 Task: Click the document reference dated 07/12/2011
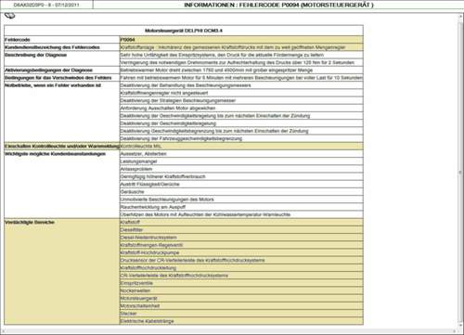pyautogui.click(x=46, y=5)
